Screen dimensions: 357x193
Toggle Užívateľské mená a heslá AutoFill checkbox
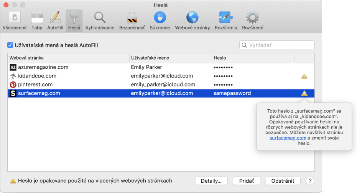point(10,45)
